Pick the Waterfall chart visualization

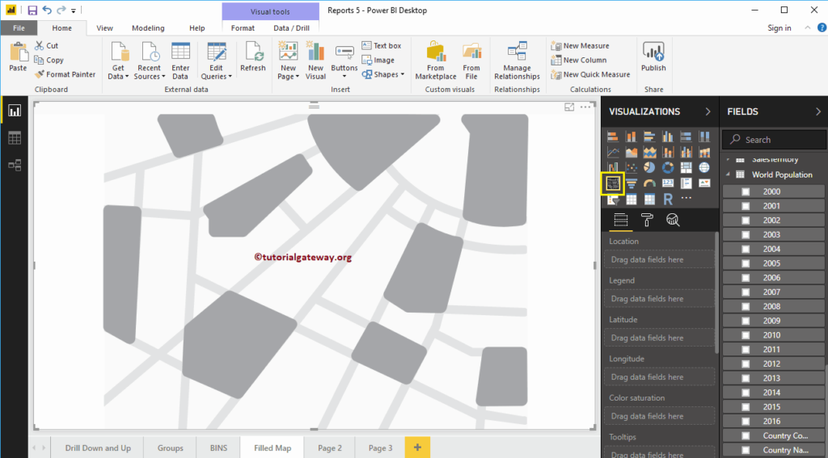(x=613, y=168)
